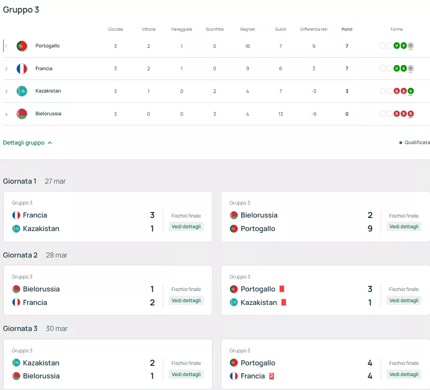Sort standings by Punti column

pyautogui.click(x=347, y=29)
